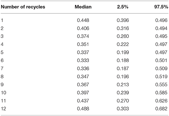Click the 97.5% column header
Screen dimensions: 169x116
click(x=161, y=7)
